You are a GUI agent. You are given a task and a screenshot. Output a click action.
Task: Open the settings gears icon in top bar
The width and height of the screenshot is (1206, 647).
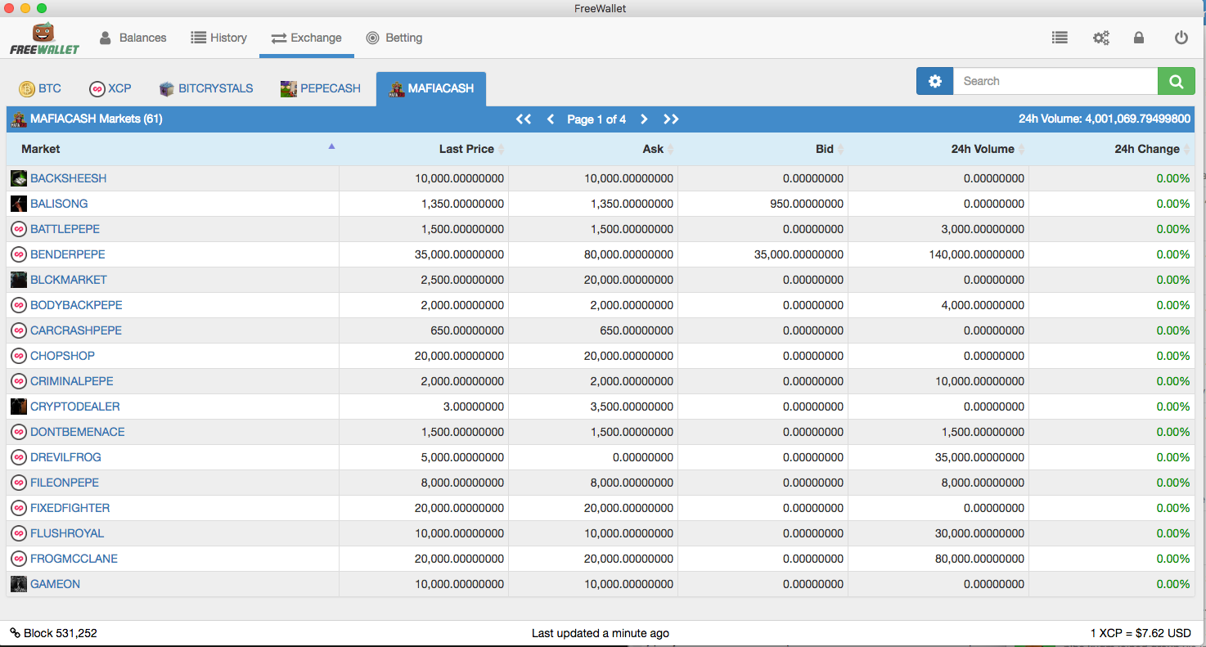(x=1101, y=38)
